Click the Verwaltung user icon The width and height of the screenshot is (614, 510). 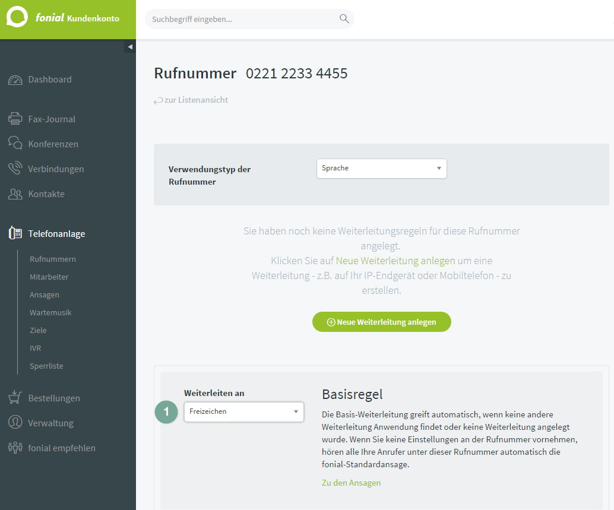click(x=15, y=422)
